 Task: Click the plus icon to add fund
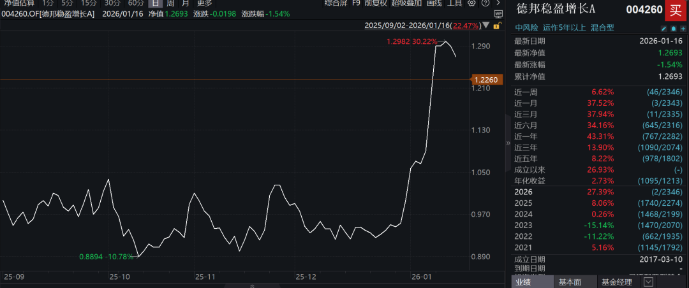(682, 29)
